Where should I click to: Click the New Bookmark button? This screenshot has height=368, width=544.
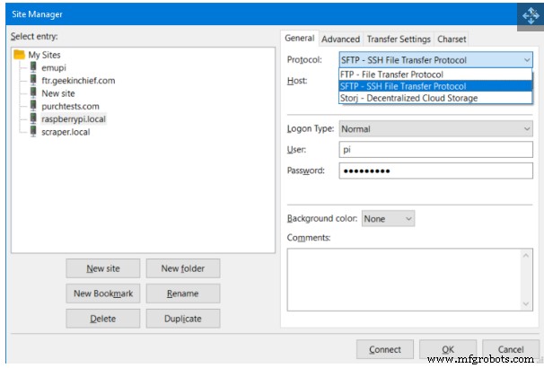coord(103,294)
